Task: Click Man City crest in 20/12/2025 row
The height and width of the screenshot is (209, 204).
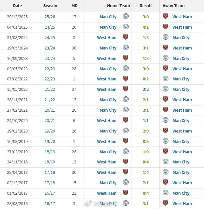Action: 126,17
